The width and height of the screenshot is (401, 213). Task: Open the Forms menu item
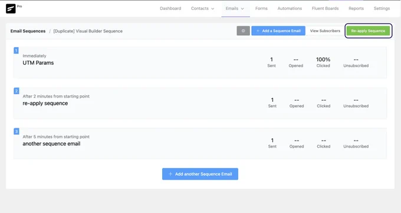click(261, 8)
